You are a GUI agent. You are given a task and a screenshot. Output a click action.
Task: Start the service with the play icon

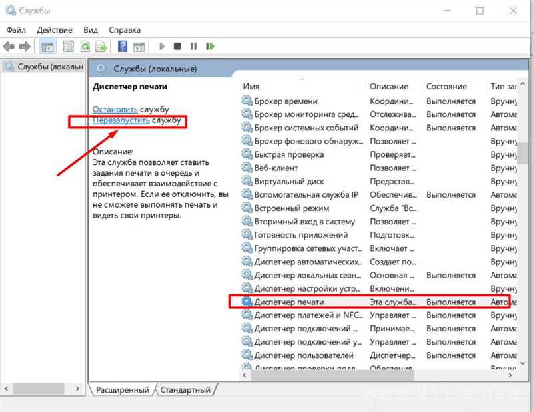tap(161, 46)
